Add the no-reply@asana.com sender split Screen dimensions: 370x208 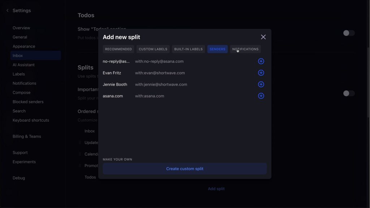261,61
